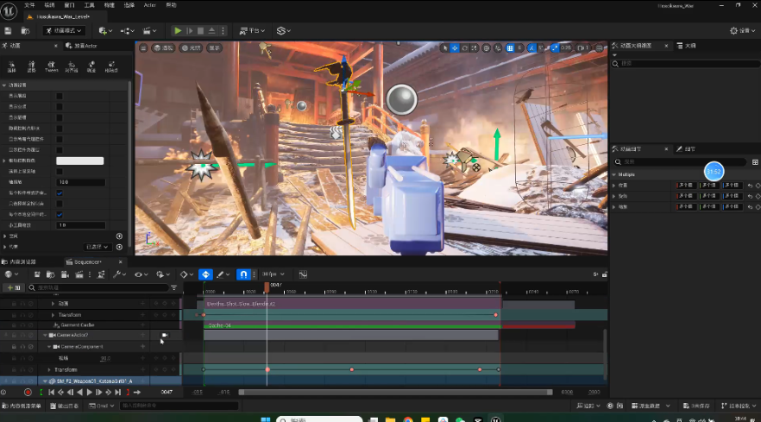Click the Sequencer render movie clapperboard icon

[79, 274]
